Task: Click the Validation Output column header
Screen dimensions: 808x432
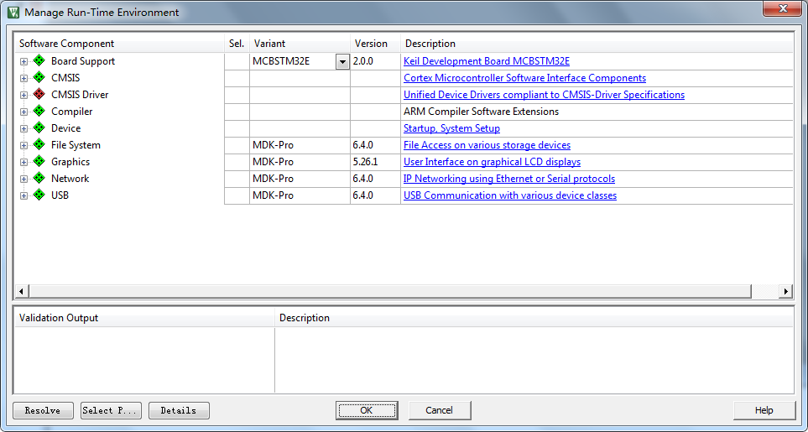Action: click(x=144, y=318)
